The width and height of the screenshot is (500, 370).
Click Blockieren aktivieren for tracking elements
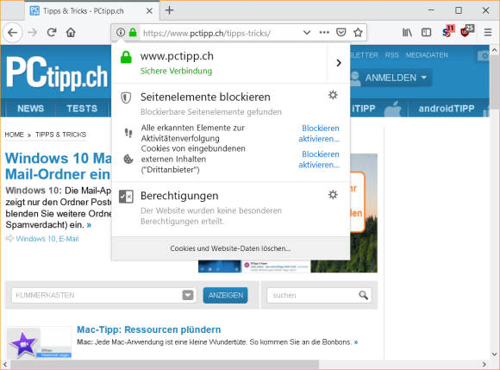click(x=319, y=134)
